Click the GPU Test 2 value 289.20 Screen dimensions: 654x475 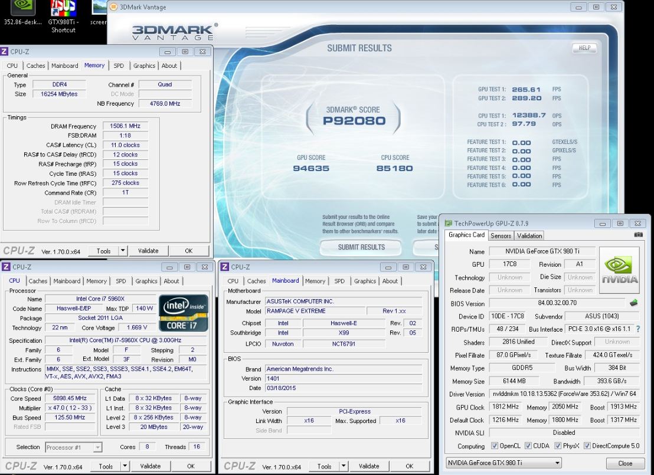click(527, 99)
